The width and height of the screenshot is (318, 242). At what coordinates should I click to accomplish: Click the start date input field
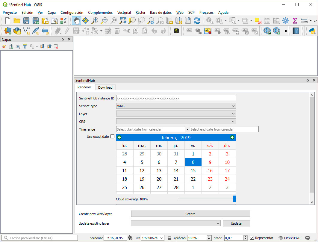(151, 129)
